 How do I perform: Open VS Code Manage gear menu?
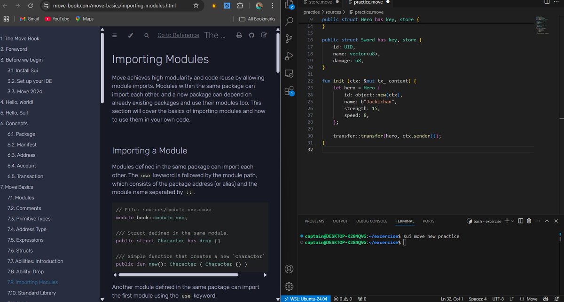click(290, 286)
